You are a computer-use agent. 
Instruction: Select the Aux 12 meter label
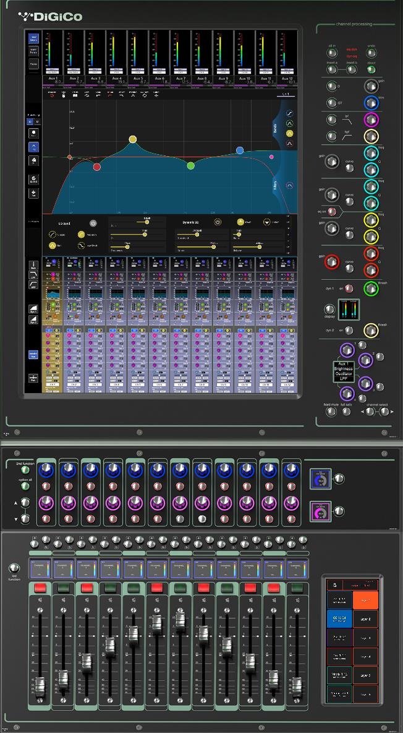pyautogui.click(x=287, y=79)
